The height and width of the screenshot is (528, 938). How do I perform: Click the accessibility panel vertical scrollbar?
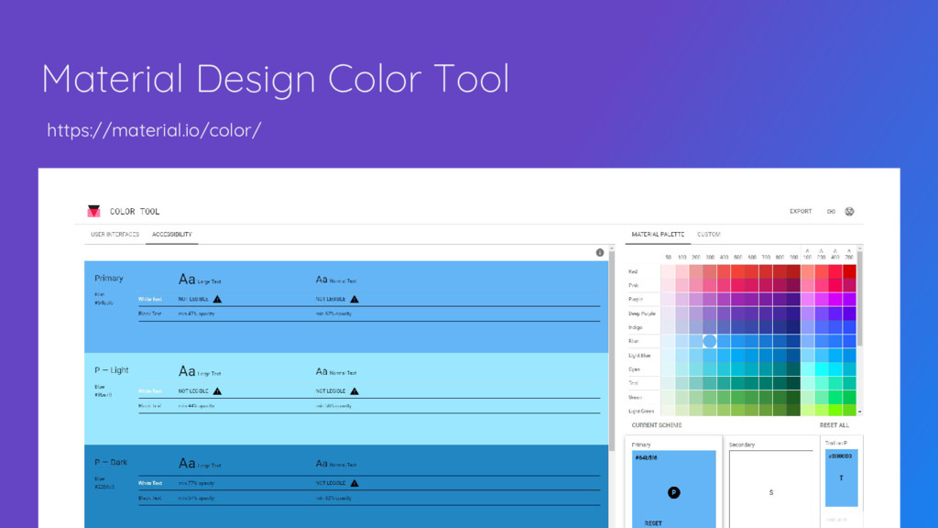click(x=611, y=351)
